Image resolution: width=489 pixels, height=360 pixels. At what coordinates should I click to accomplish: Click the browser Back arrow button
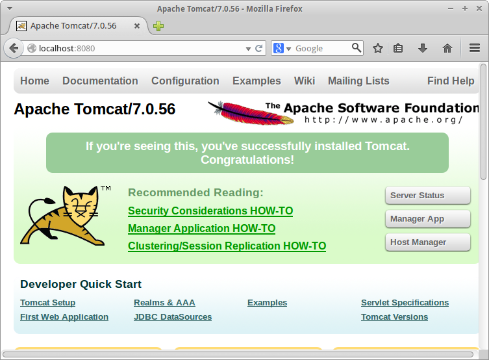pyautogui.click(x=14, y=48)
